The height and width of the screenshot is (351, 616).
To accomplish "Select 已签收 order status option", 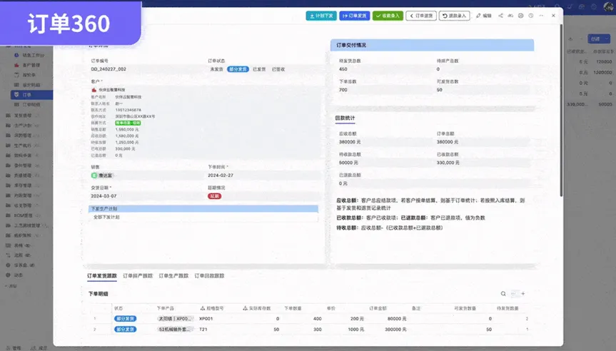I will pos(278,69).
